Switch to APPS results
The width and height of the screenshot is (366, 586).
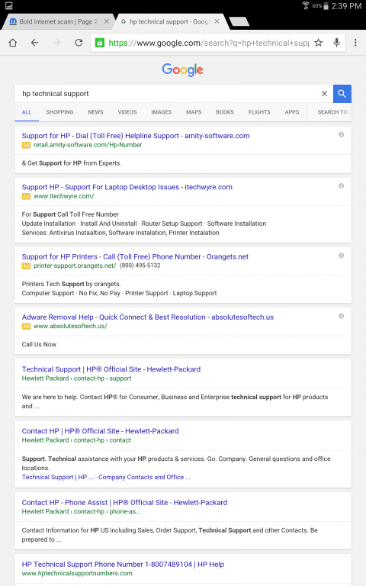[x=292, y=111]
